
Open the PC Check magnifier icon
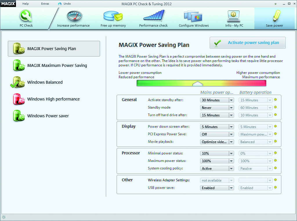pyautogui.click(x=26, y=16)
